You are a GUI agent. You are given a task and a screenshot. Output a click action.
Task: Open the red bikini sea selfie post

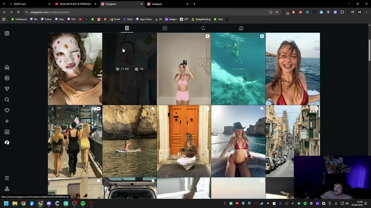tap(293, 69)
